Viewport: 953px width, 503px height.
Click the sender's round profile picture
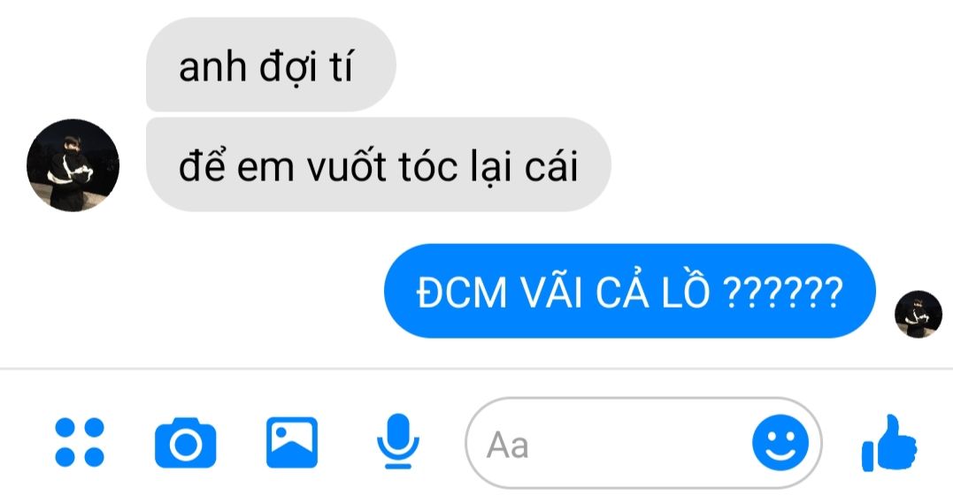(x=73, y=165)
